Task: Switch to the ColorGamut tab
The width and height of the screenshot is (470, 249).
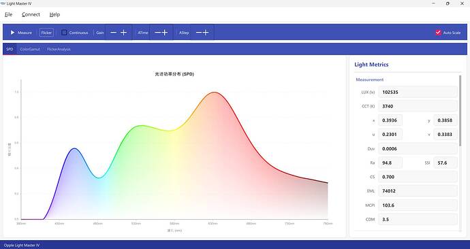Action: (x=30, y=49)
